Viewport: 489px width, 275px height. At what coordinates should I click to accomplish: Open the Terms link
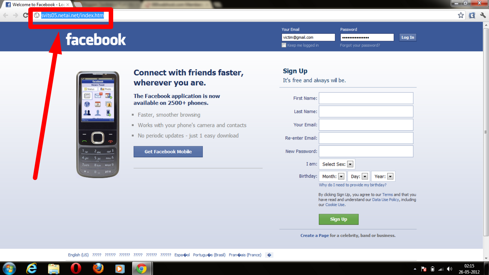tap(388, 195)
